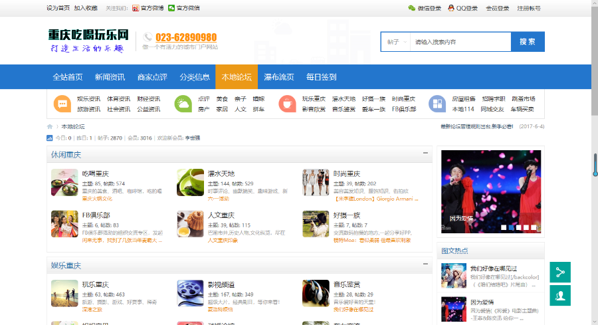Click the blue statistics chart icon

pos(50,138)
